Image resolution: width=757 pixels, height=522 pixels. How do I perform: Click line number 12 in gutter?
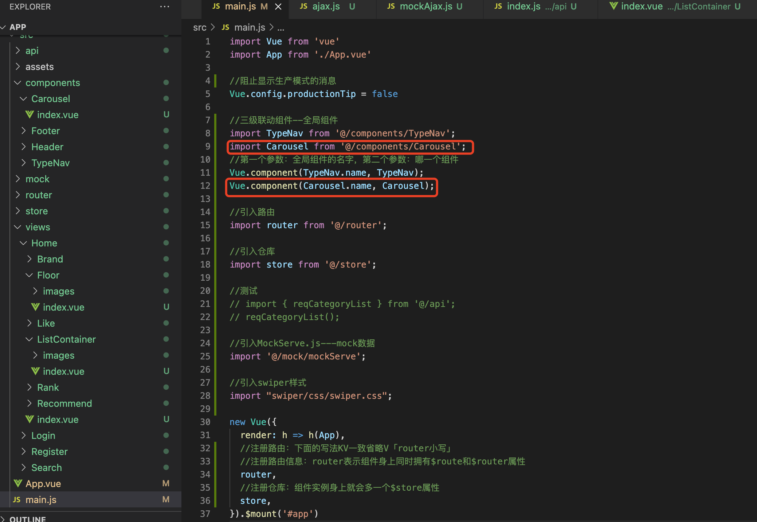(205, 186)
